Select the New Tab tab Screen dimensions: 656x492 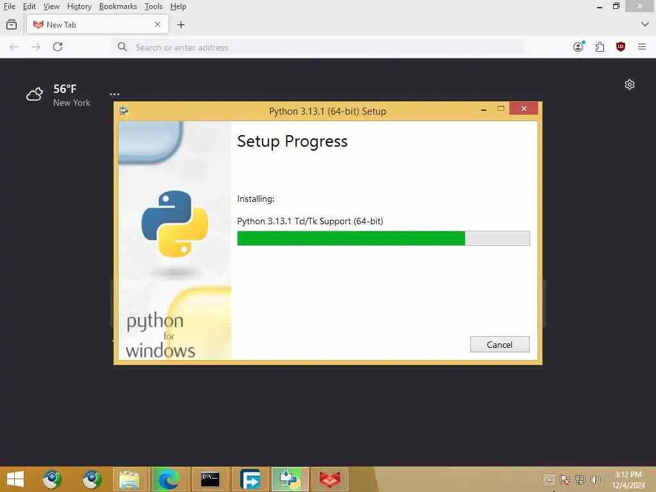coord(97,25)
